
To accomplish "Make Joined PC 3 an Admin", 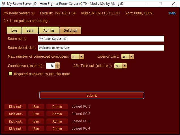I will pos(57,121).
